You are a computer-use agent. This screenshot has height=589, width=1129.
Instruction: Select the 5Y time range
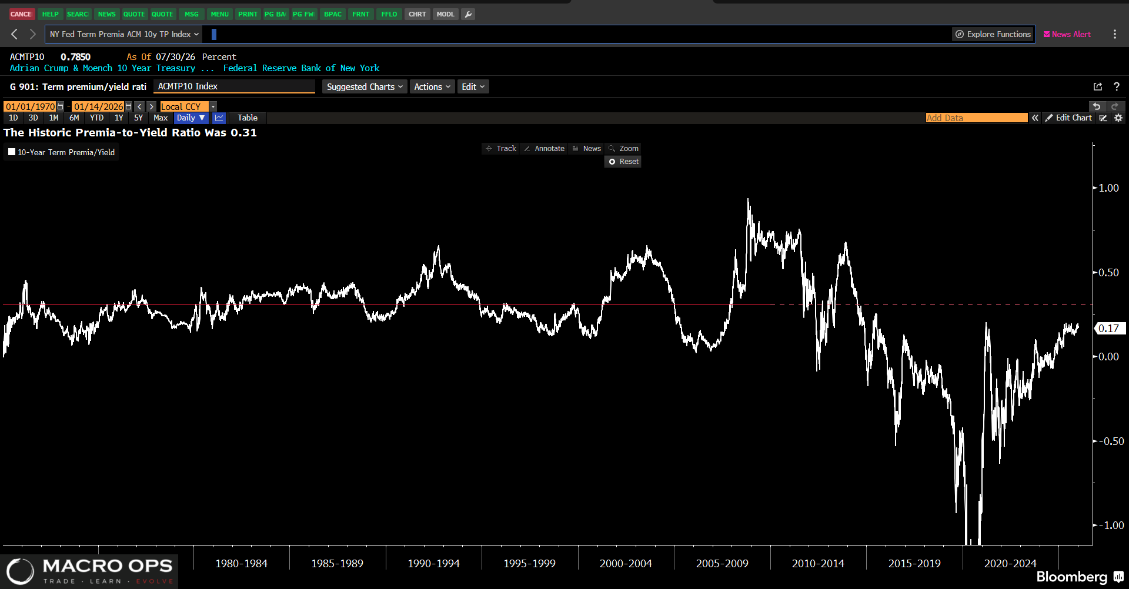click(139, 118)
